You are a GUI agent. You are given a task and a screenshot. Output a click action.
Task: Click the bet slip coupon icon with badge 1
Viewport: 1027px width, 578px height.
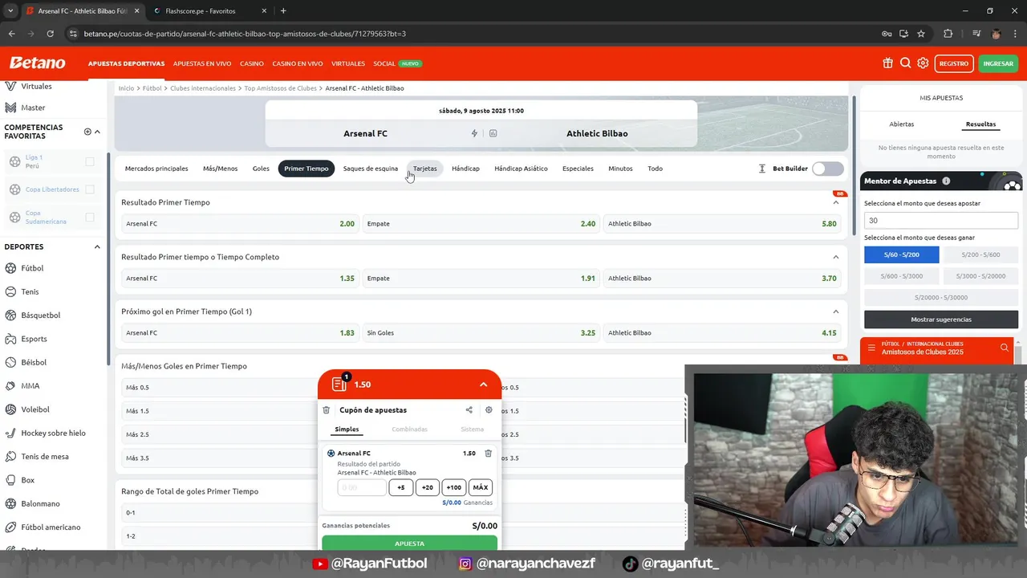pos(339,384)
